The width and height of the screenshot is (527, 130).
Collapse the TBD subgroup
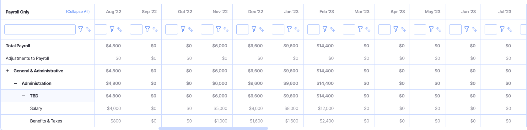(24, 96)
